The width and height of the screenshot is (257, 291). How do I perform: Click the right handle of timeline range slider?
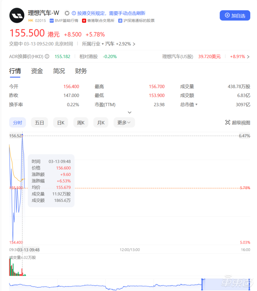tap(249, 284)
